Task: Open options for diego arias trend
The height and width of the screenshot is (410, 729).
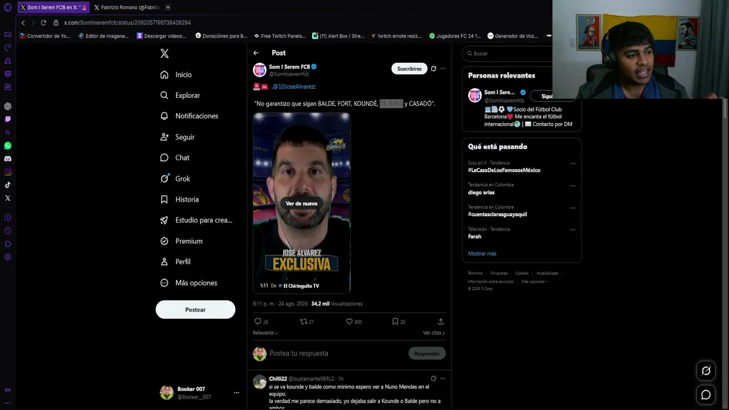Action: pos(572,186)
